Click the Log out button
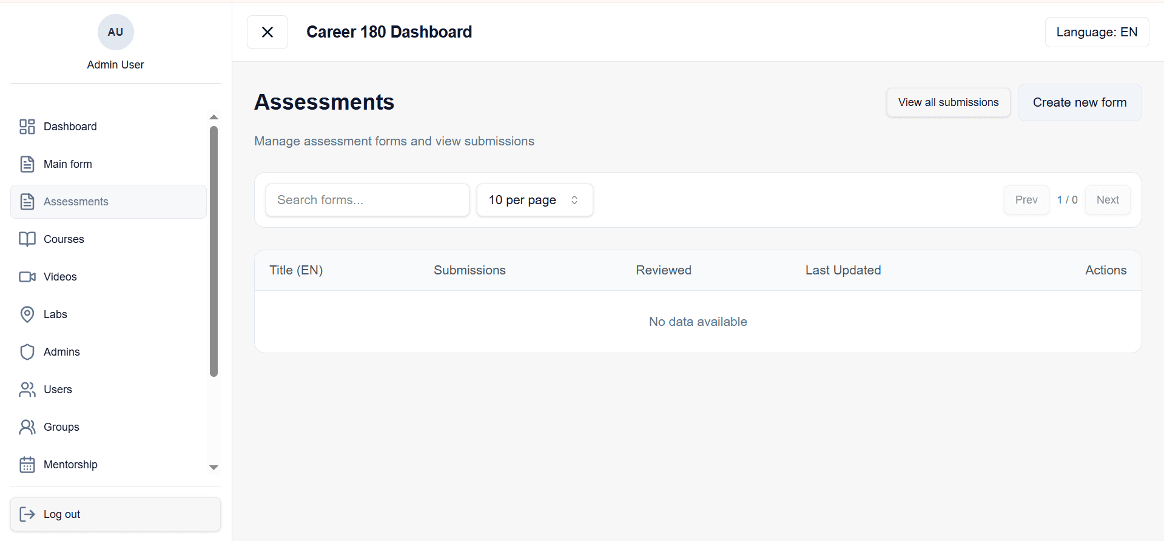Screen dimensions: 1164x541 [115, 514]
